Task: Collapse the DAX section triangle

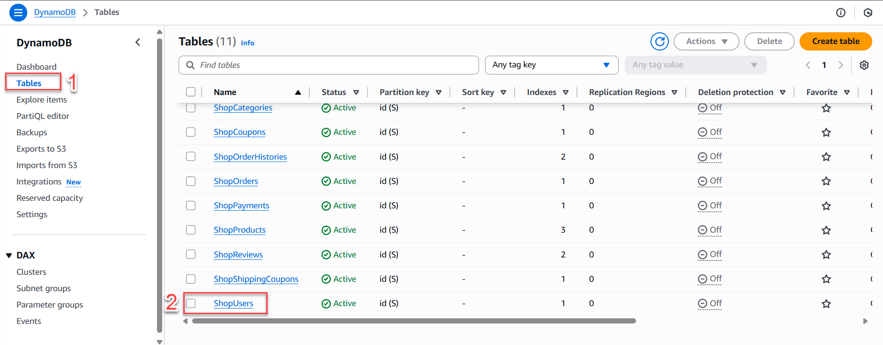Action: click(x=9, y=256)
